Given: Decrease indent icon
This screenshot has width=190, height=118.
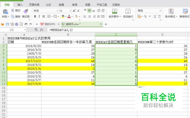Looking at the screenshot, I should click(99, 11).
